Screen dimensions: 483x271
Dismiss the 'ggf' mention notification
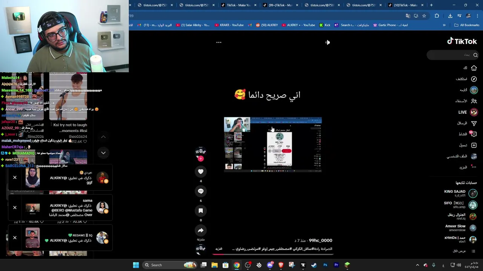coord(15,178)
